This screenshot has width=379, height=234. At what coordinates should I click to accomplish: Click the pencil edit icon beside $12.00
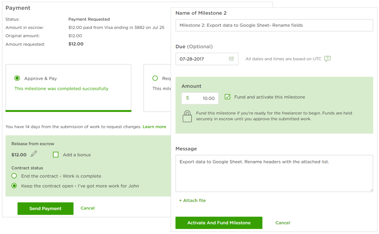(34, 154)
